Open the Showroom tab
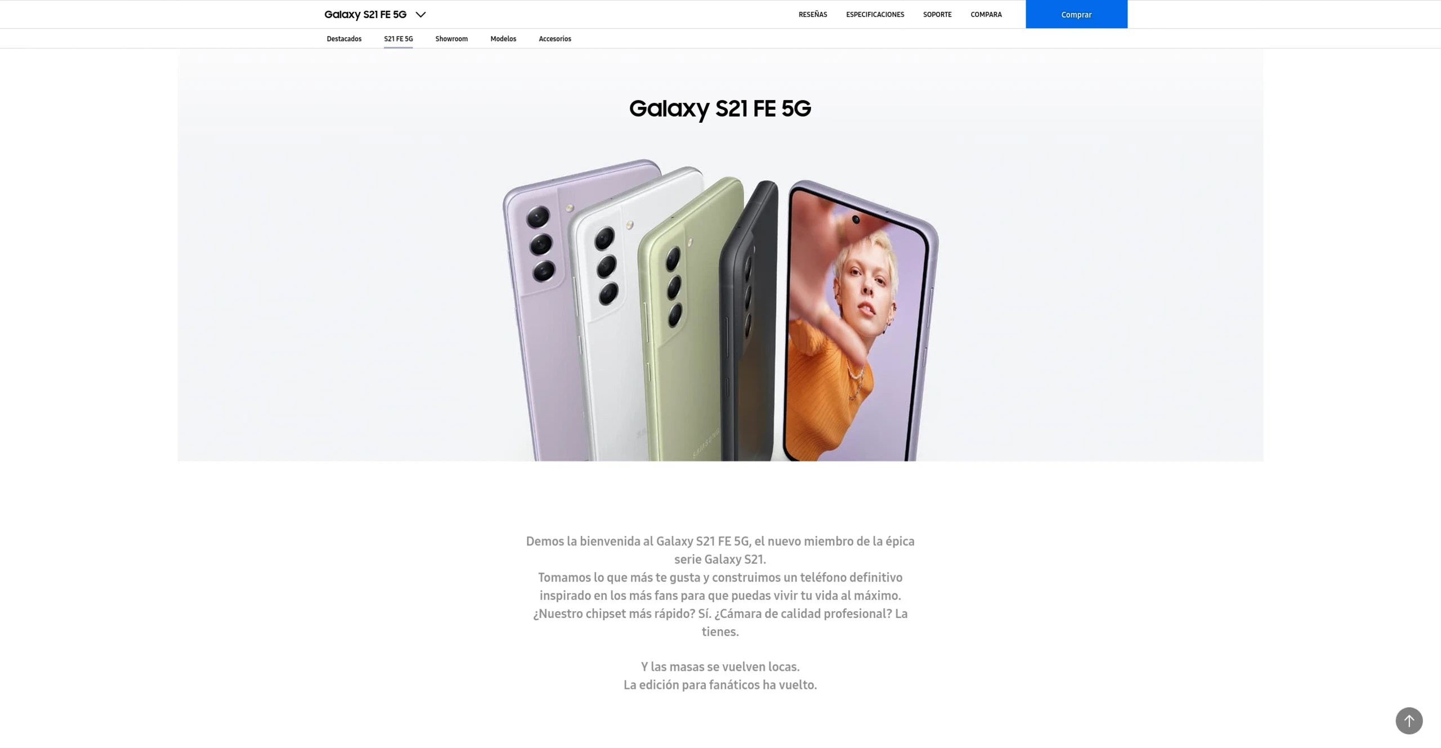The image size is (1441, 748). 451,39
